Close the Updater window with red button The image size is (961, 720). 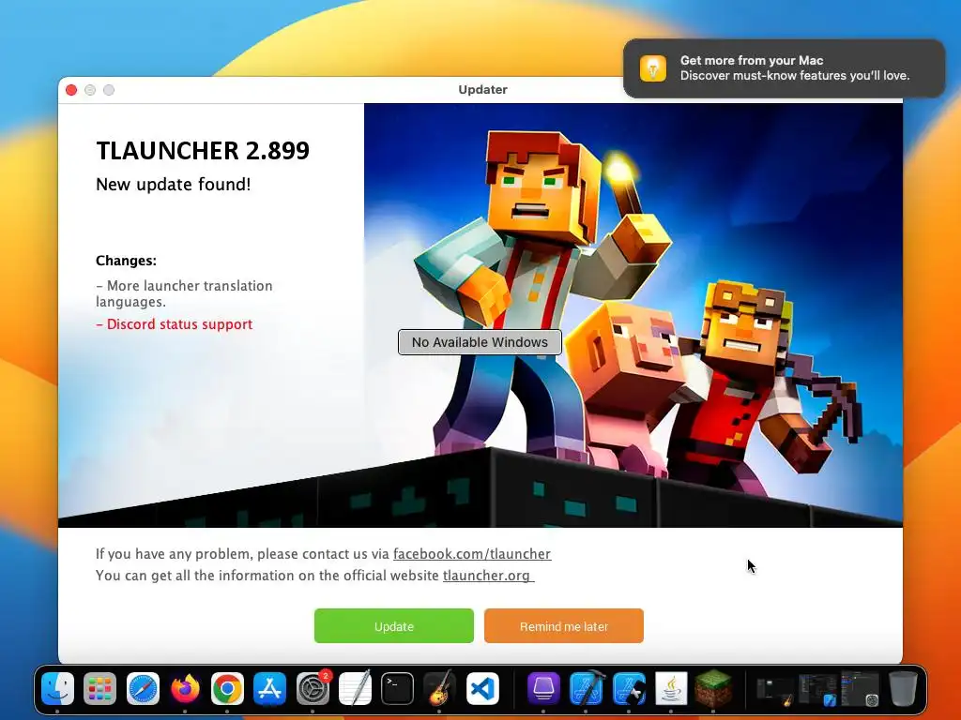pyautogui.click(x=71, y=90)
